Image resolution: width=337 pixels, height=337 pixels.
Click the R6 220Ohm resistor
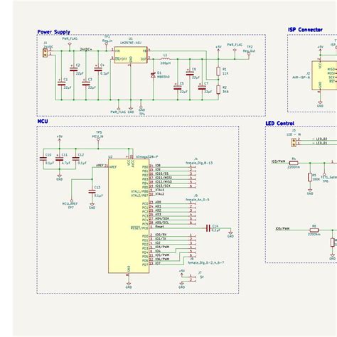click(x=314, y=230)
